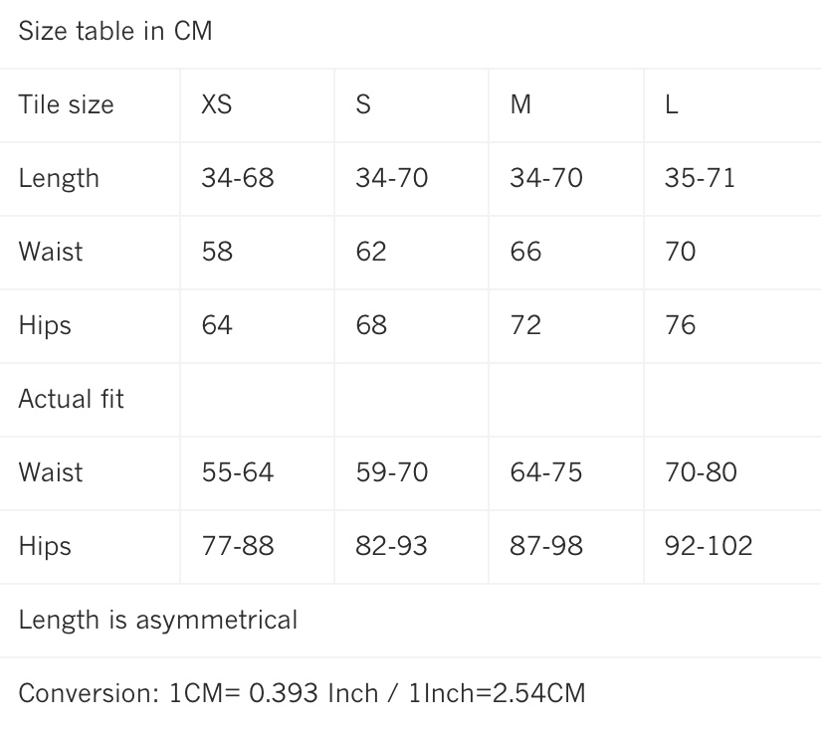This screenshot has width=821, height=729.
Task: Select the "Actual fit" section label
Action: pos(72,399)
